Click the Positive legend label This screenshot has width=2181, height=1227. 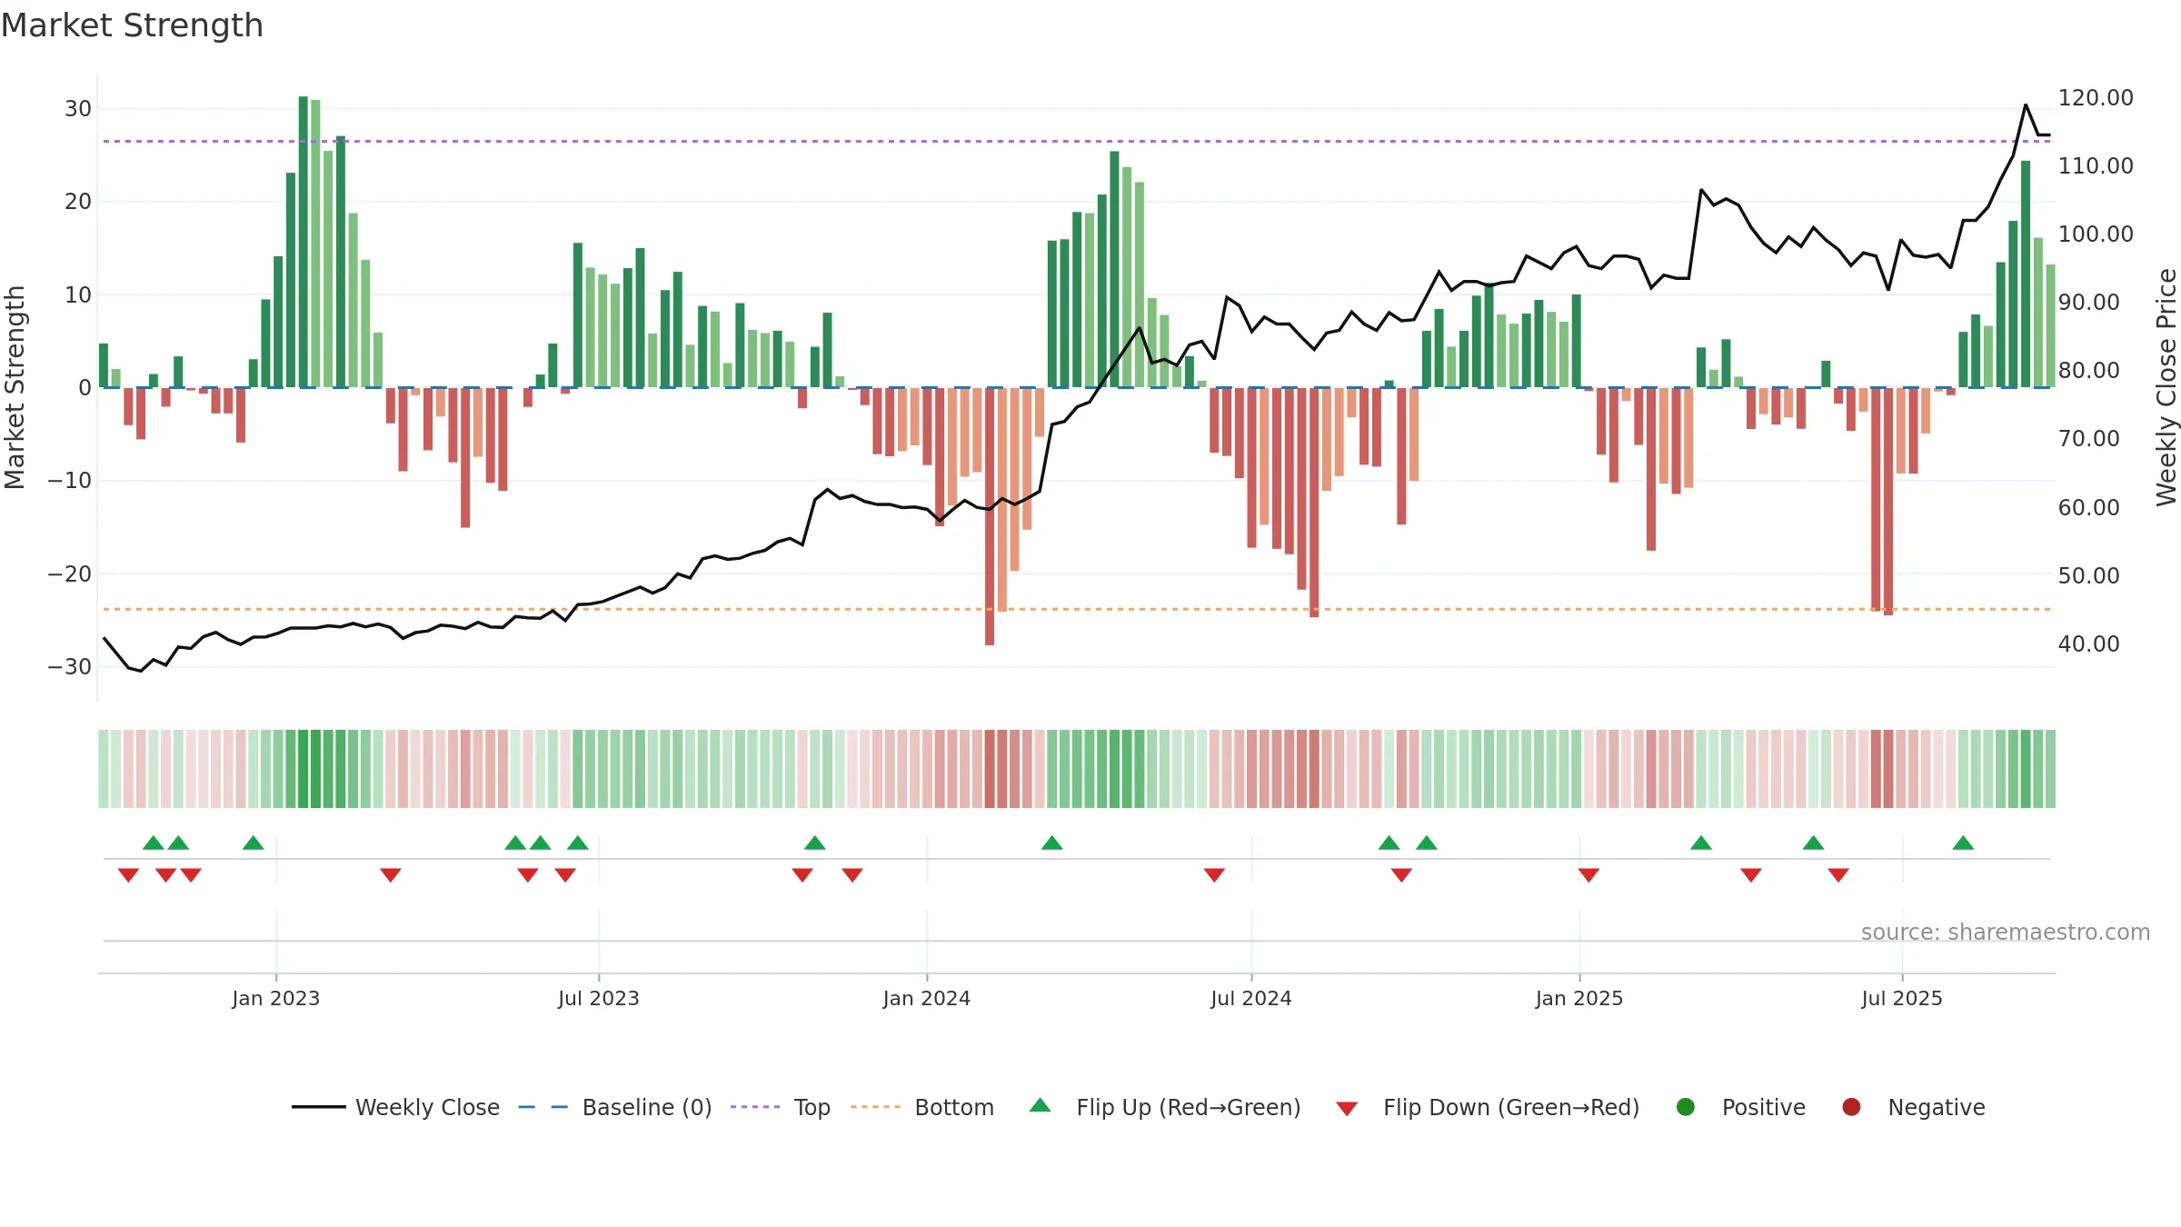(1763, 1107)
